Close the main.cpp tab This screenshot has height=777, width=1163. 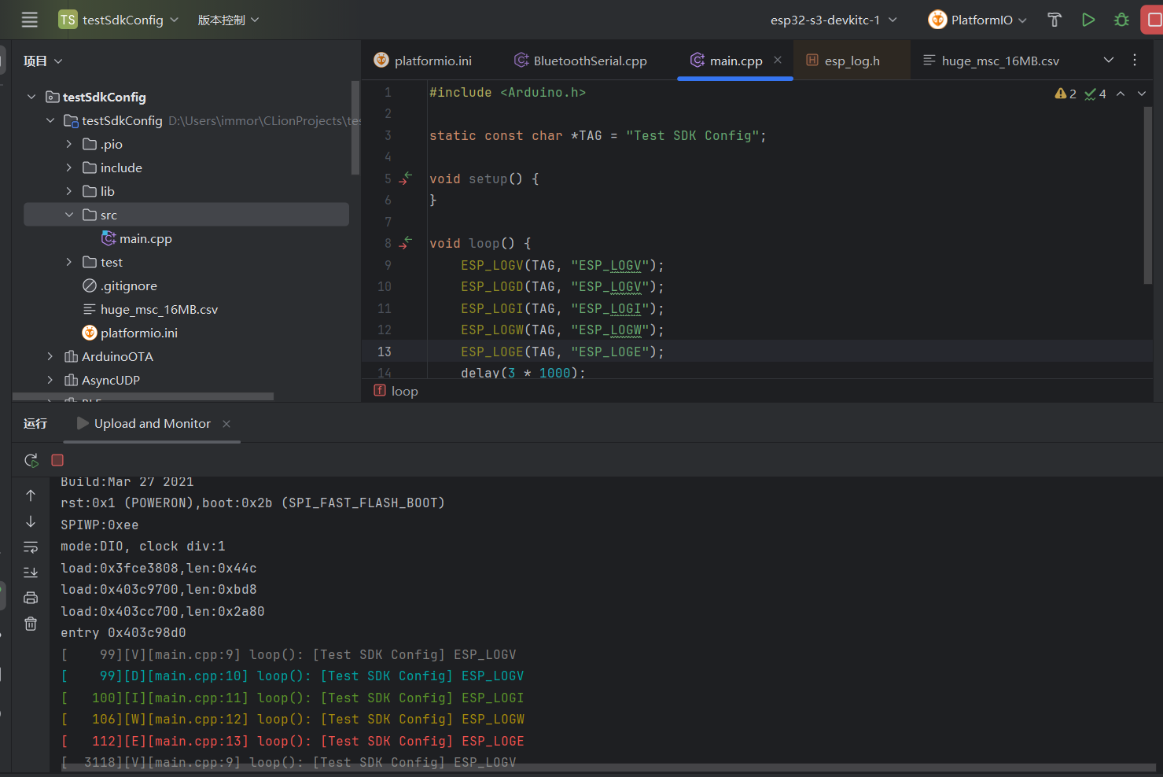tap(778, 60)
